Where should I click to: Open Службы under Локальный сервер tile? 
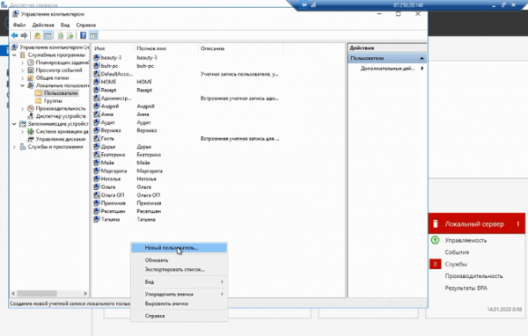click(x=456, y=264)
